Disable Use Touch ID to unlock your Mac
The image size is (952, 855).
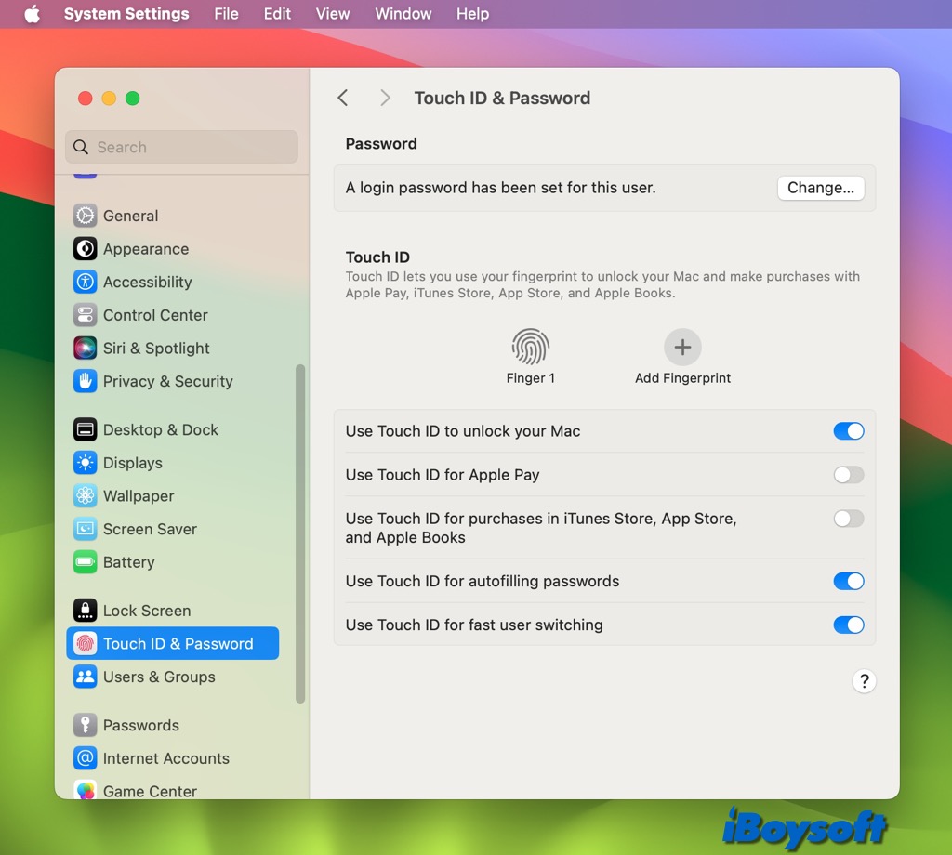click(849, 431)
